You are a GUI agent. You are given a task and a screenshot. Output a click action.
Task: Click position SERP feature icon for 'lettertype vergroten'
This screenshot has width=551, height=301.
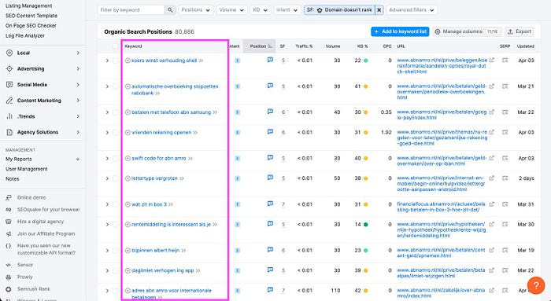tap(270, 178)
